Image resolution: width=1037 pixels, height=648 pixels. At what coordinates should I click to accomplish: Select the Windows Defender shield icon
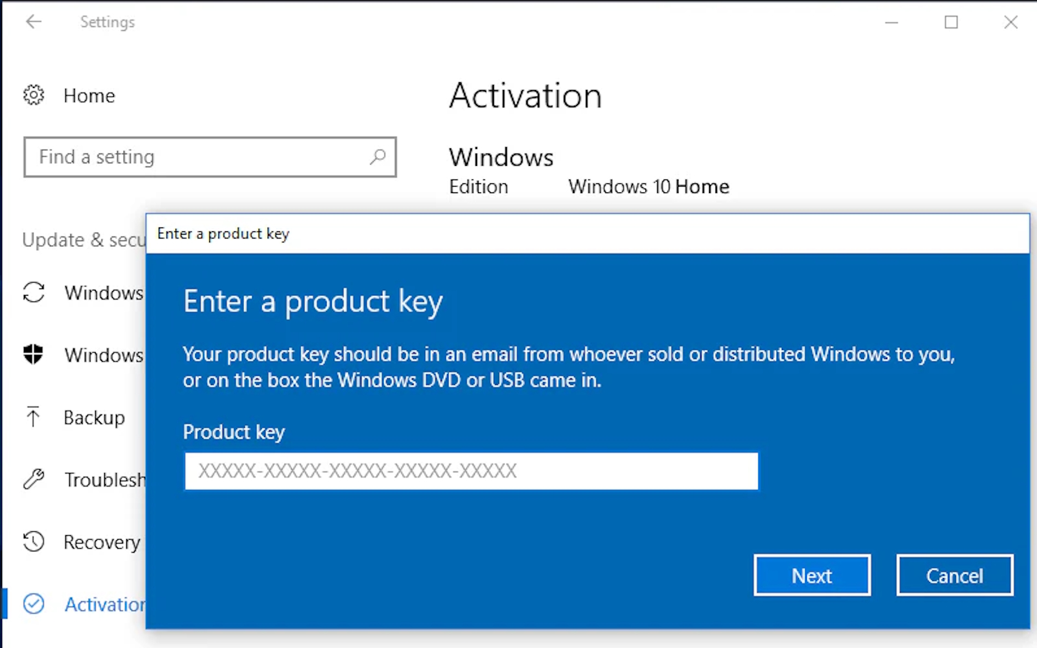(34, 354)
